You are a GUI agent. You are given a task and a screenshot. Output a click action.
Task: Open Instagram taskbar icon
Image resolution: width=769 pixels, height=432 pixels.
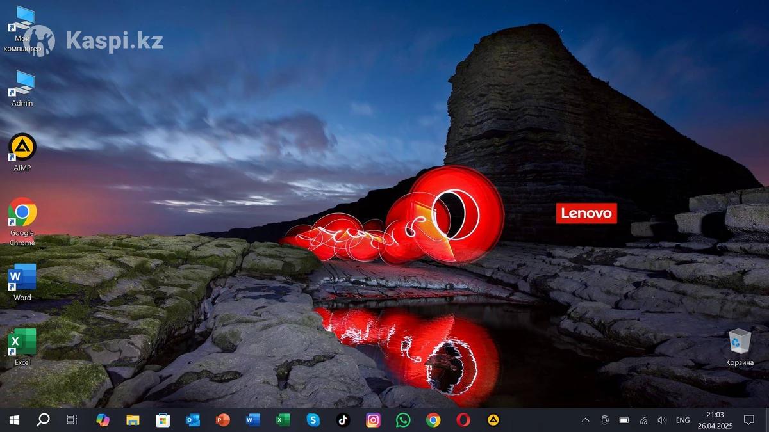[x=373, y=420]
